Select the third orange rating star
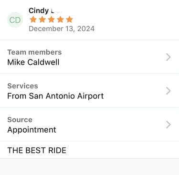This screenshot has height=175, width=179. click(x=51, y=19)
